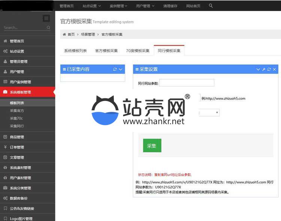
Task: Switch to the 70度模板采集 tab
Action: (138, 50)
